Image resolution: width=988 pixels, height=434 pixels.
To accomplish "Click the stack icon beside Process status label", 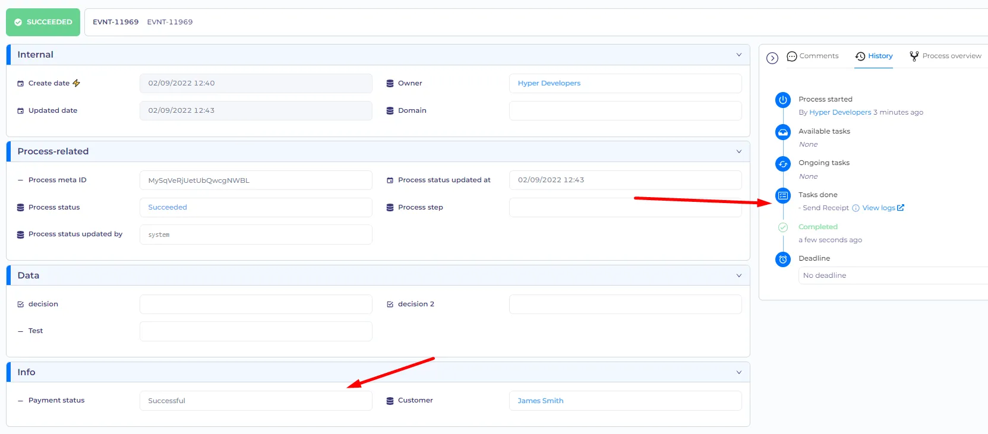I will pyautogui.click(x=20, y=208).
